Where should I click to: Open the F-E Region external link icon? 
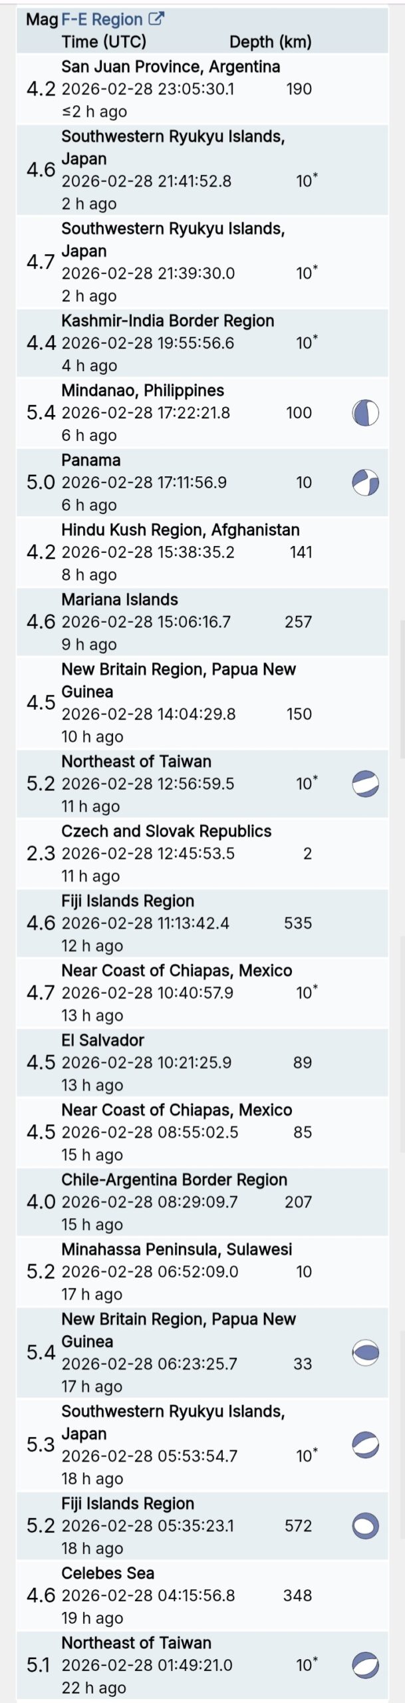pyautogui.click(x=156, y=19)
